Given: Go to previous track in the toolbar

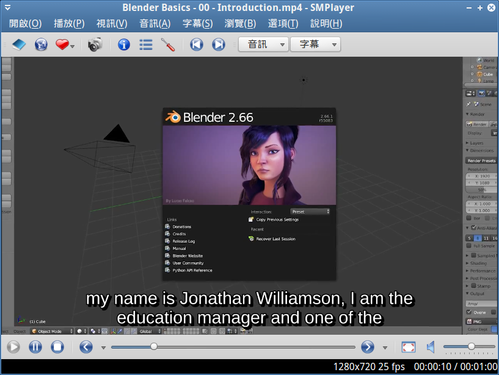Looking at the screenshot, I should pos(197,45).
